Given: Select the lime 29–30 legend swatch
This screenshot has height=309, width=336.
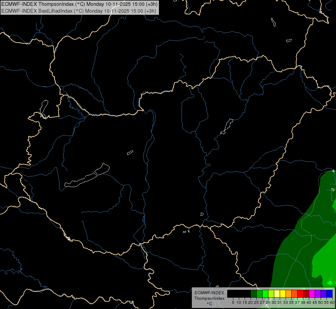Looking at the screenshot, I should tap(271, 294).
